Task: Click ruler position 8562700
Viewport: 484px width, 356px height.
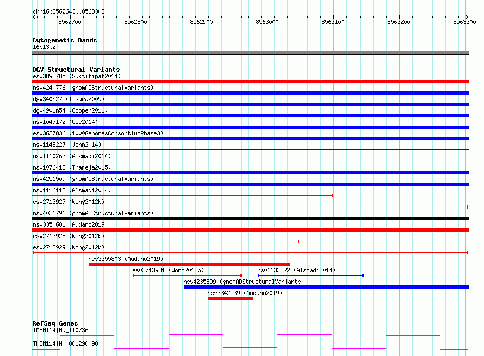Action: [70, 22]
